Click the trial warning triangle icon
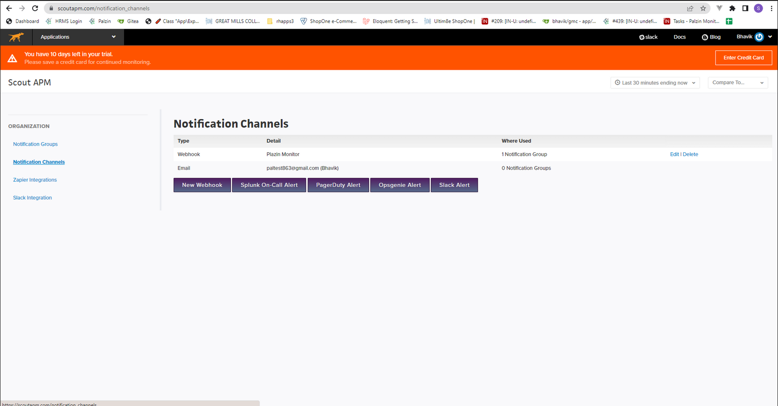 pyautogui.click(x=13, y=58)
